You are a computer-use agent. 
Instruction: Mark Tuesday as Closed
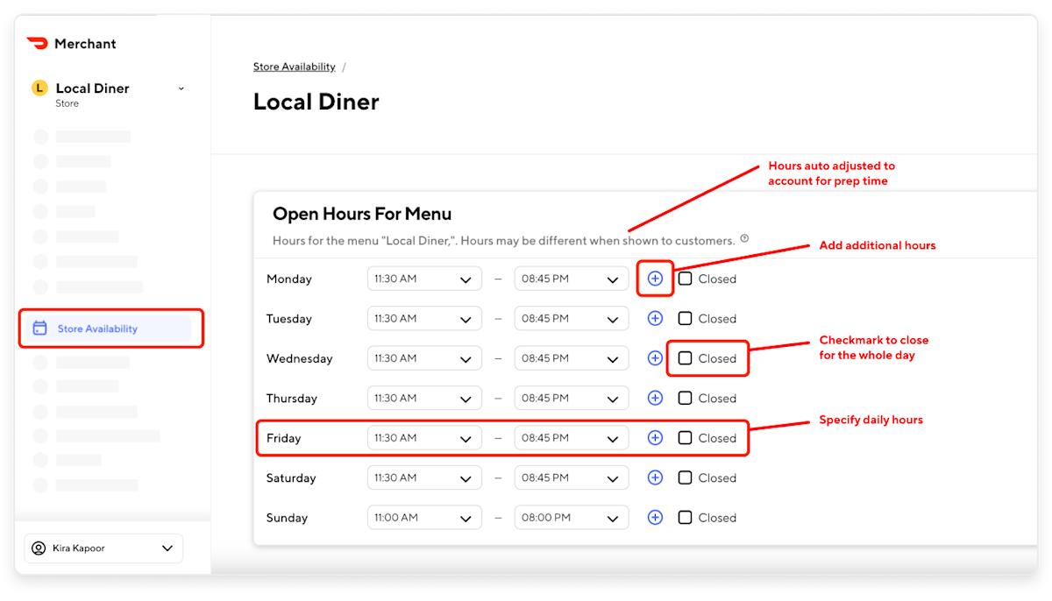tap(686, 319)
